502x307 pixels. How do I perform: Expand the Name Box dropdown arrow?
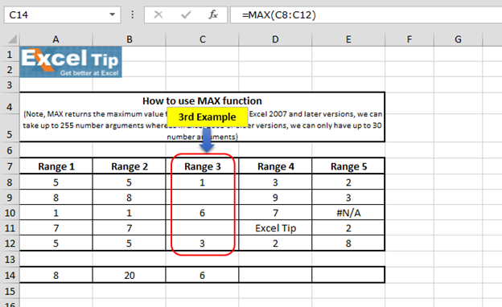[112, 14]
